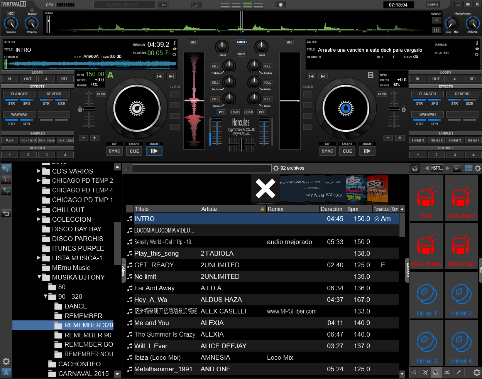482x379 pixels.
Task: Toggle deck B key lock KLCK
Action: [x=382, y=94]
